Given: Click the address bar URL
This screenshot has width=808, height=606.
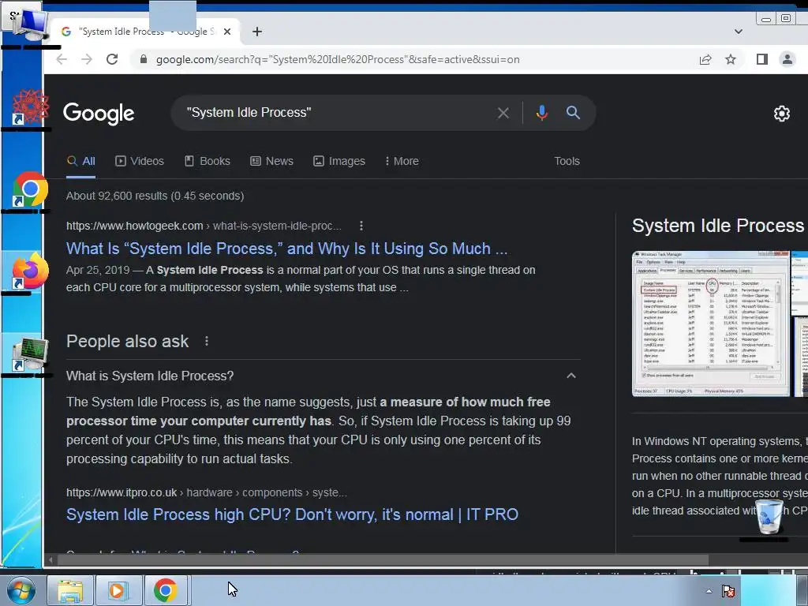Looking at the screenshot, I should coord(338,59).
